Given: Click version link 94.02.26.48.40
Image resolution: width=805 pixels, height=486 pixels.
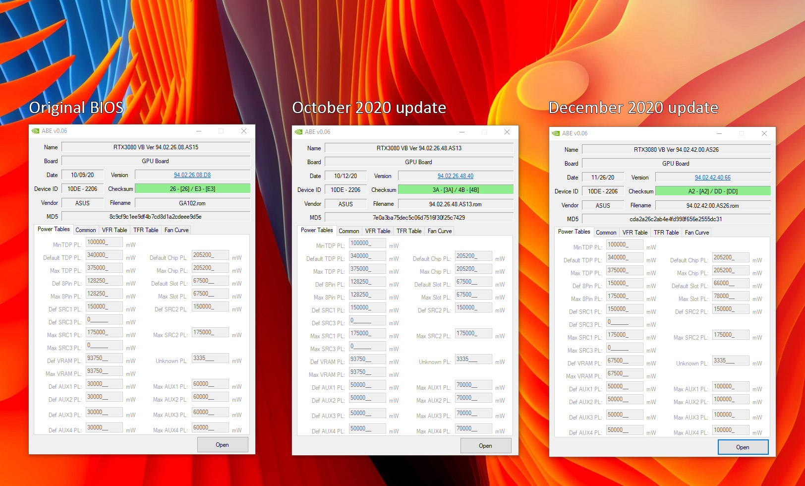Looking at the screenshot, I should coord(456,176).
